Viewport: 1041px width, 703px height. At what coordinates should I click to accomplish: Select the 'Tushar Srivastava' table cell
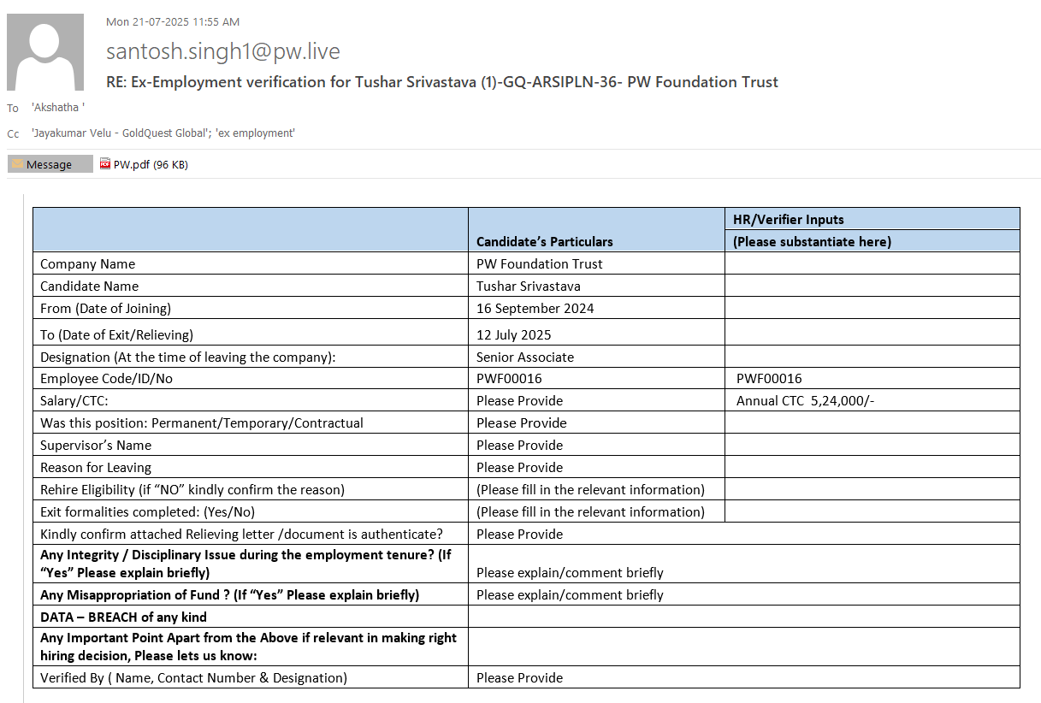(596, 286)
